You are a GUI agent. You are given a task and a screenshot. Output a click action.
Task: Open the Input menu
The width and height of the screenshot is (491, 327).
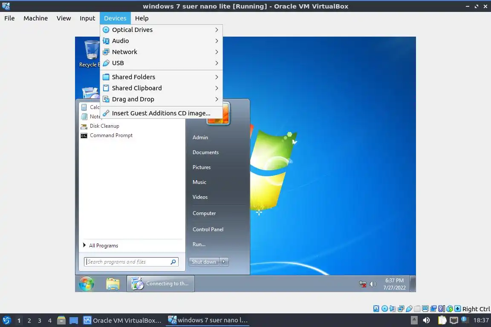87,18
